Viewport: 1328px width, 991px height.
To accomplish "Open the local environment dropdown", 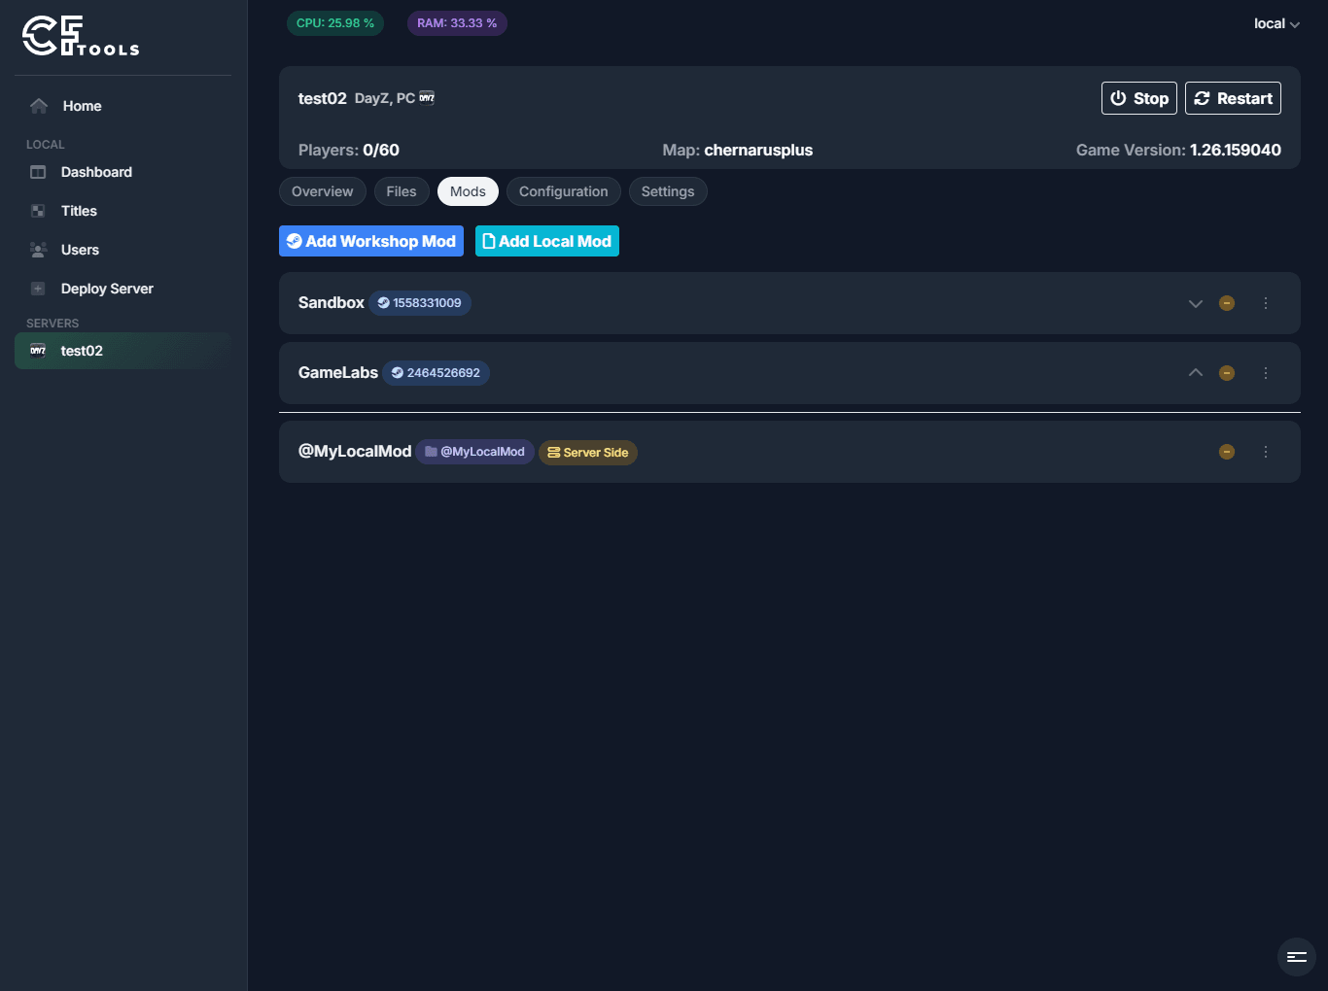I will (1276, 23).
